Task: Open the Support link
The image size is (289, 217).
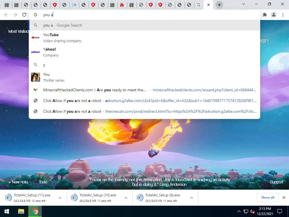Action: 276,182
